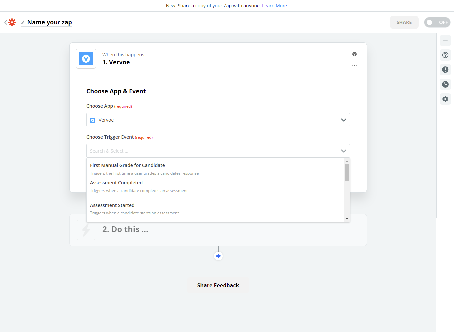
Task: Open the settings gear icon in right sidebar
Action: (x=445, y=99)
